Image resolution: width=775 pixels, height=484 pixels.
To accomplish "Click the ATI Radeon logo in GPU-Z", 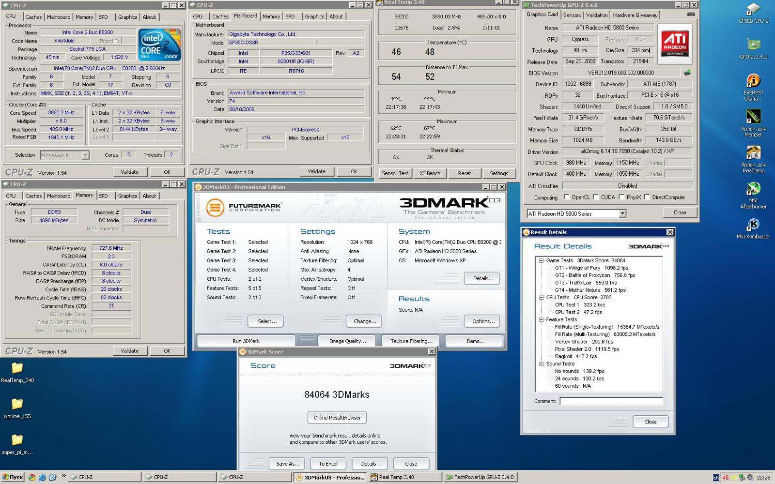I will pos(675,44).
